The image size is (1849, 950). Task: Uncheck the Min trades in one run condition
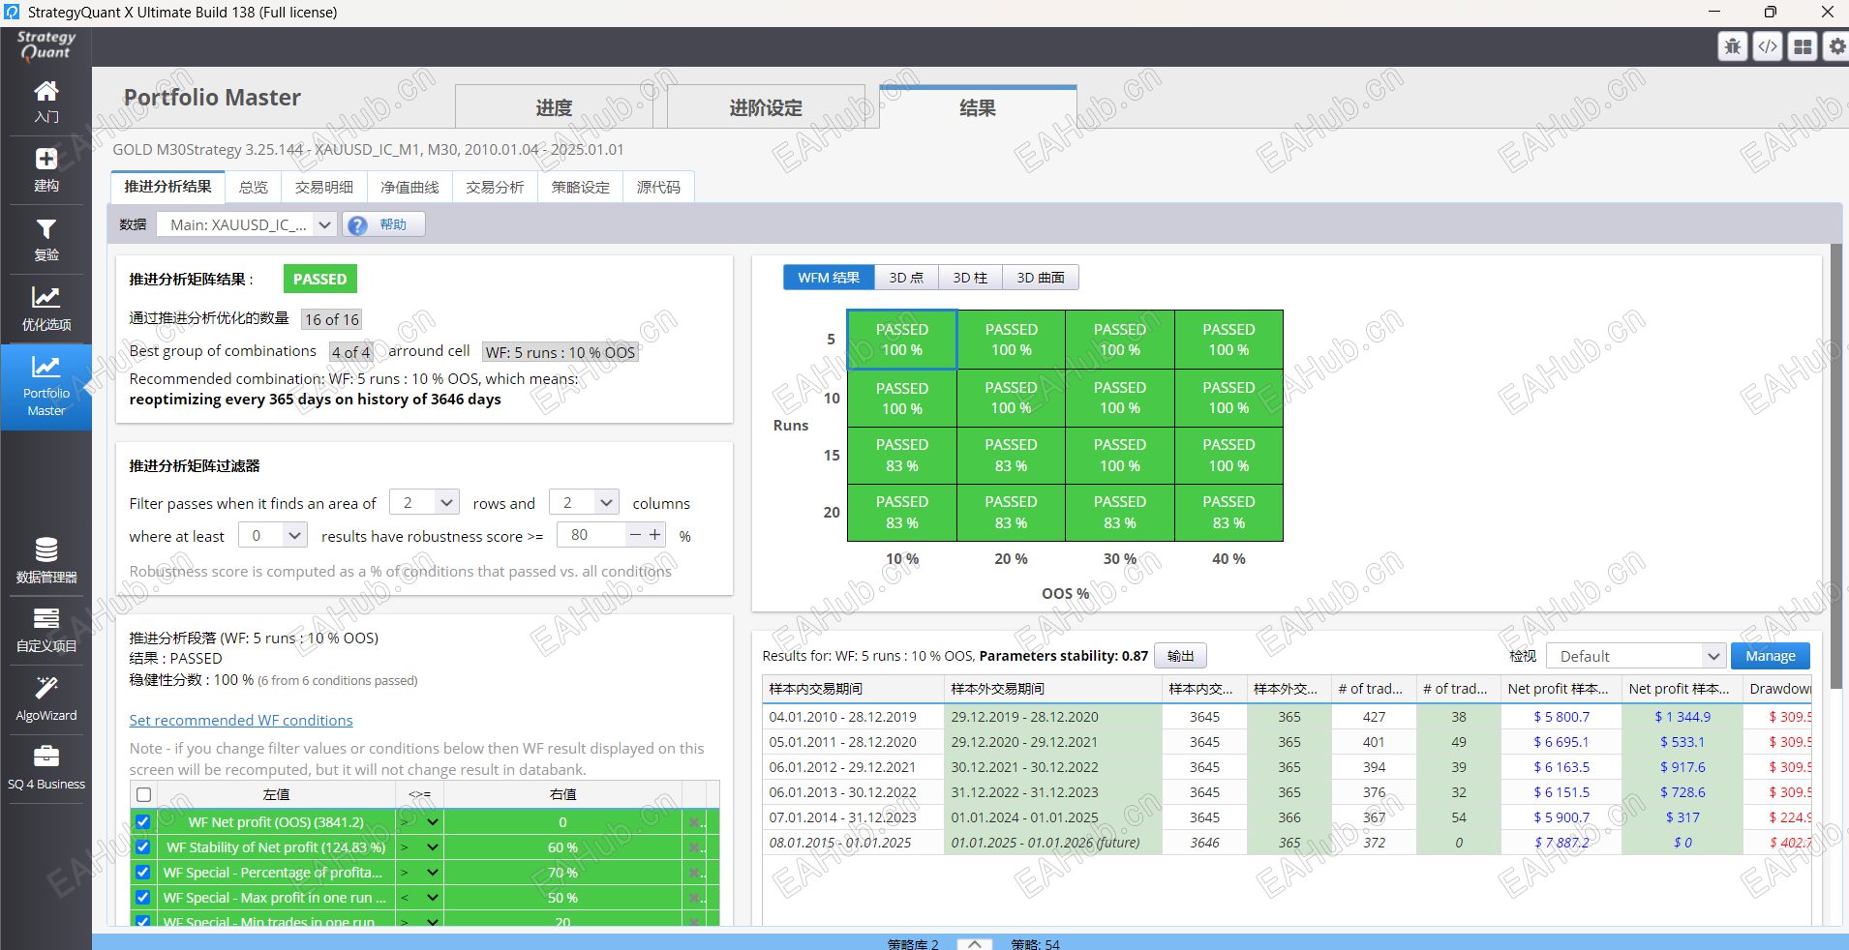point(143,922)
